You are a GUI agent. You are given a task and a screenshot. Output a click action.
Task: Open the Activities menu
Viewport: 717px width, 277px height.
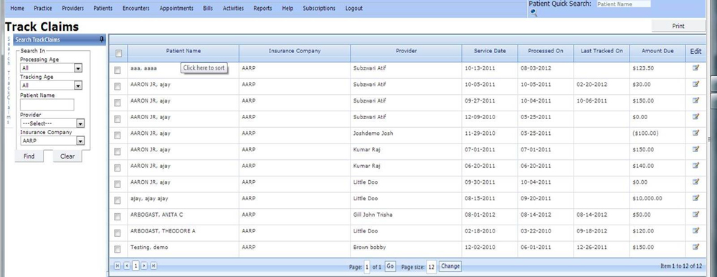pos(233,8)
